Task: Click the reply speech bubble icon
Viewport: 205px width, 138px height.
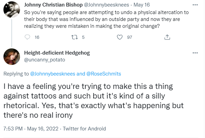Action: [28, 37]
